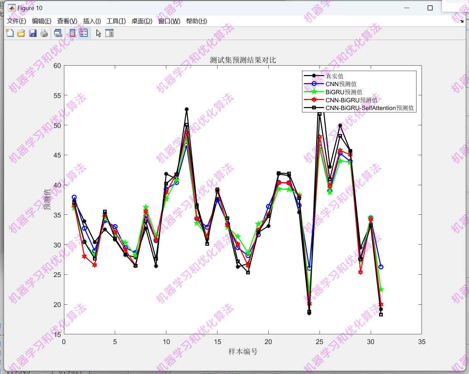Select the 真实值 legend entry
469x374 pixels.
(334, 76)
